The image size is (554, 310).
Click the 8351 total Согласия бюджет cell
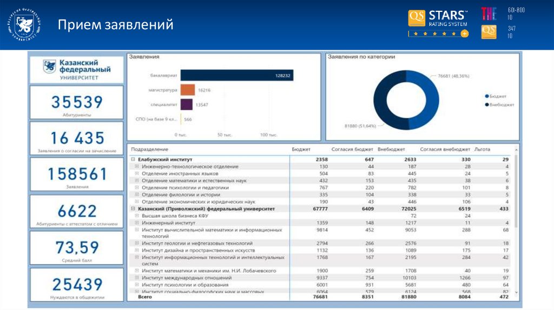tap(367, 297)
